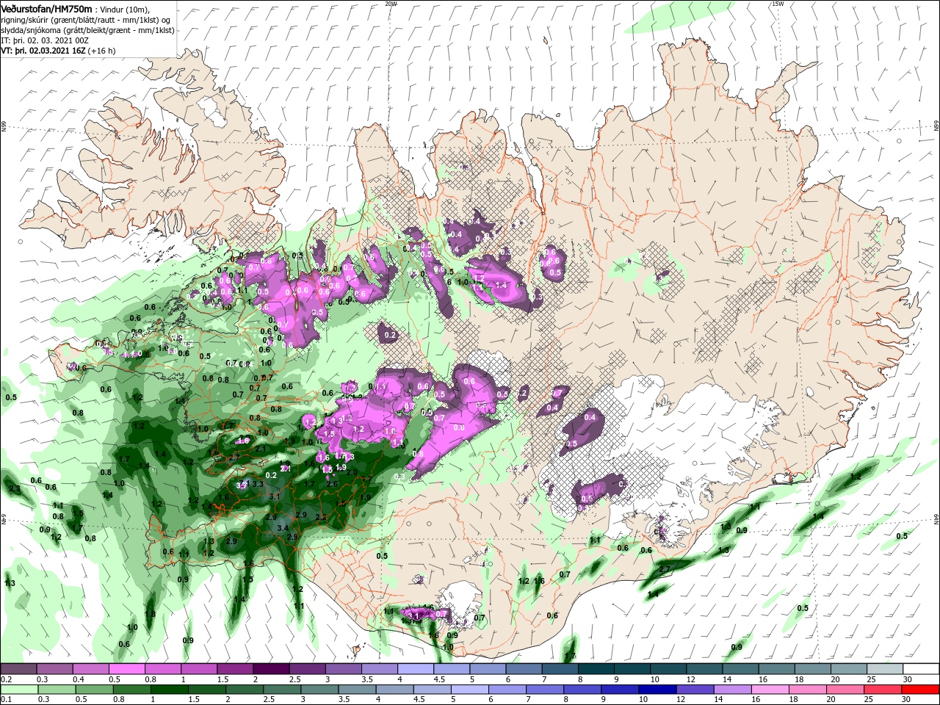The height and width of the screenshot is (705, 940).
Task: Pick the rain scale swatch starting at 12
Action: [x=695, y=690]
